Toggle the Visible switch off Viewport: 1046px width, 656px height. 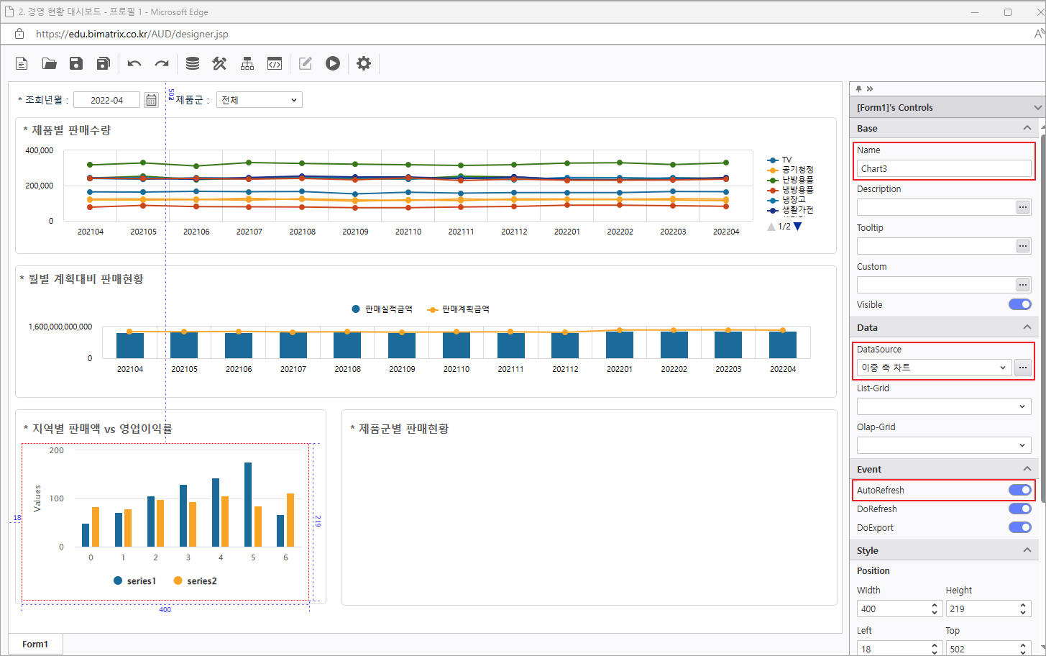click(x=1019, y=304)
